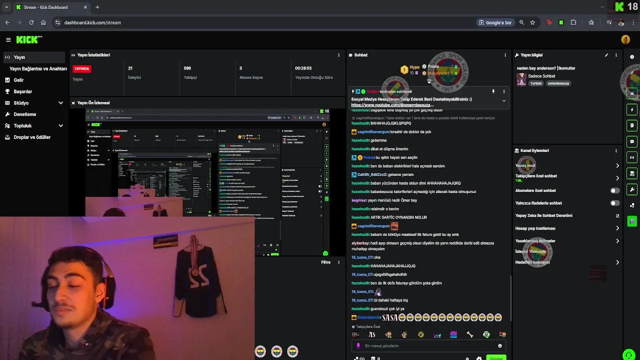Open the browser extensions puzzle icon
640x360 pixels.
pyautogui.click(x=573, y=22)
